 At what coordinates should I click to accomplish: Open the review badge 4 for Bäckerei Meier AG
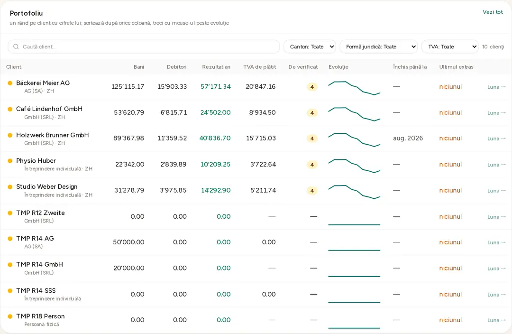pyautogui.click(x=312, y=87)
